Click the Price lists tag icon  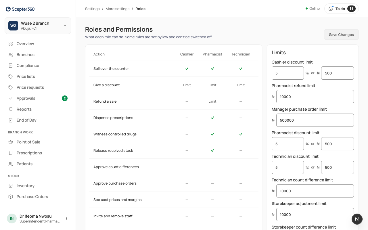11,76
